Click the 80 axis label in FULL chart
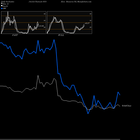This screenshot has width=140, height=140. [x=90, y=14]
